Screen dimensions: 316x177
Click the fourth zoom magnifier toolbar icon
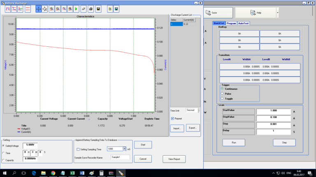tap(70, 9)
